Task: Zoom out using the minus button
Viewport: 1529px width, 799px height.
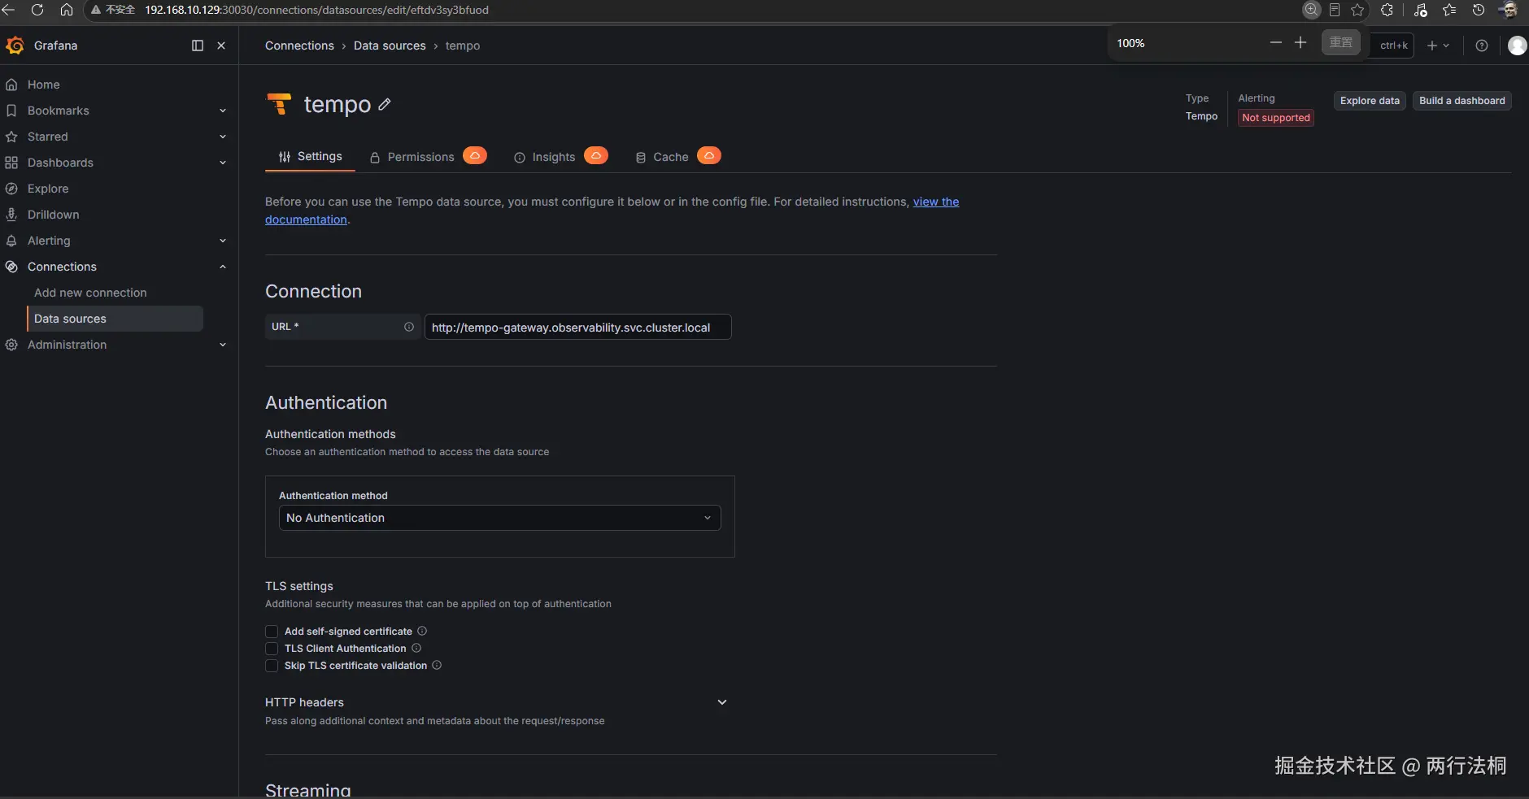Action: click(1276, 42)
